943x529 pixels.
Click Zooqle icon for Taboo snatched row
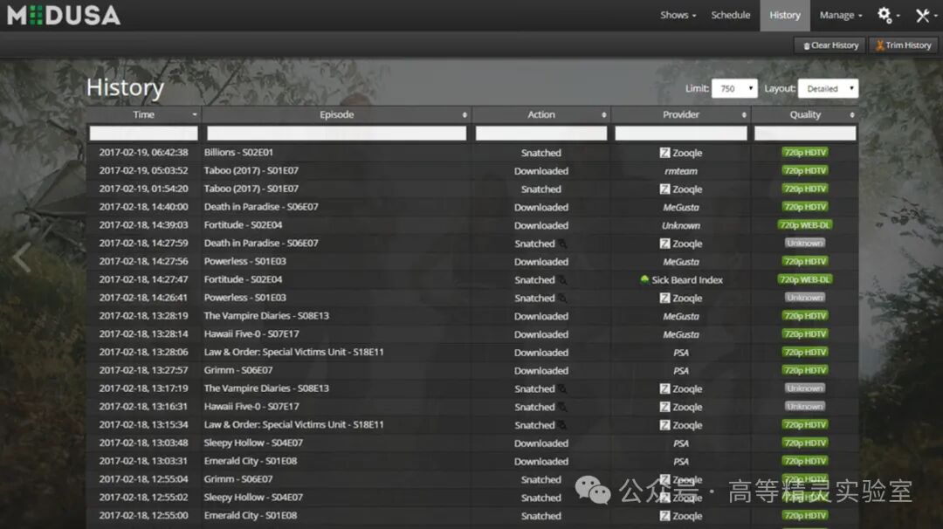click(x=664, y=189)
